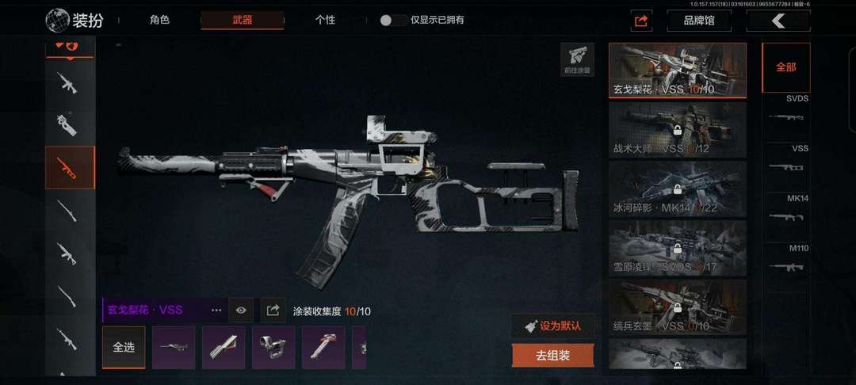Switch to the 个性 tab
The image size is (856, 385).
pyautogui.click(x=325, y=20)
